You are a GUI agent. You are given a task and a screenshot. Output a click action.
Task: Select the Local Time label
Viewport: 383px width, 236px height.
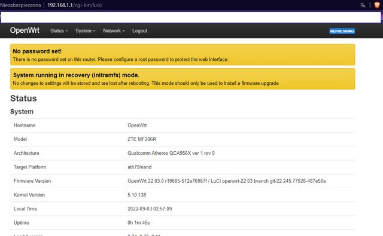25,209
